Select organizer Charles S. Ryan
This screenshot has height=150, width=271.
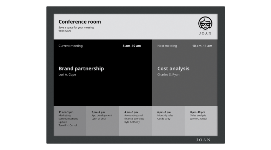pos(168,75)
